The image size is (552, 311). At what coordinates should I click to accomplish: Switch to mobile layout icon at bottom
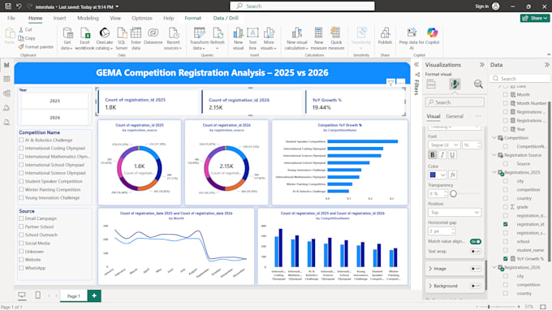38,295
